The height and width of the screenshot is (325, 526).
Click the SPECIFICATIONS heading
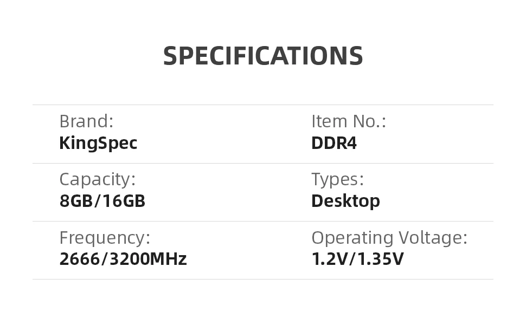point(263,56)
